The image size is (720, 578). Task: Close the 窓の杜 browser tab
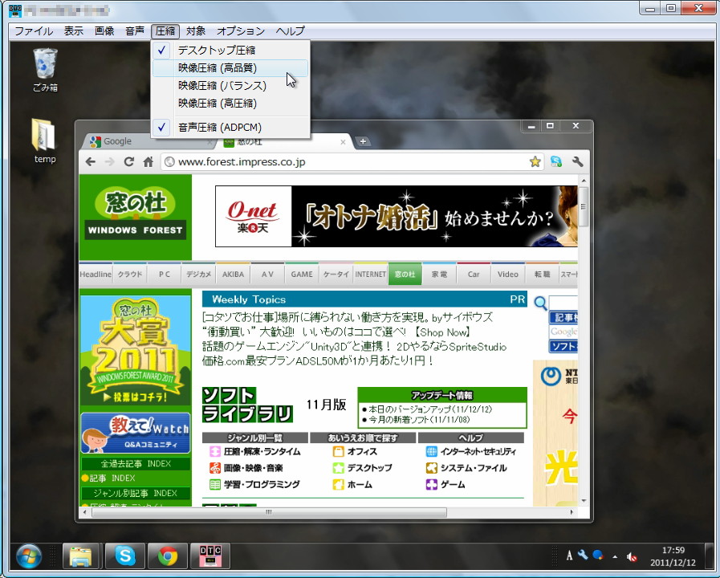[x=343, y=142]
